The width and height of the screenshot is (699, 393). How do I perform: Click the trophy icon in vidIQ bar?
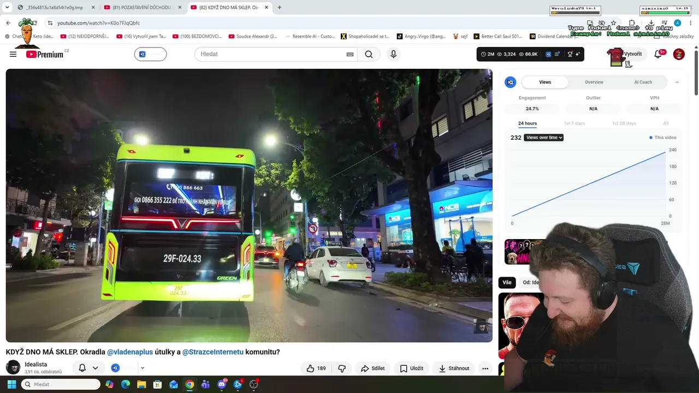click(x=570, y=54)
